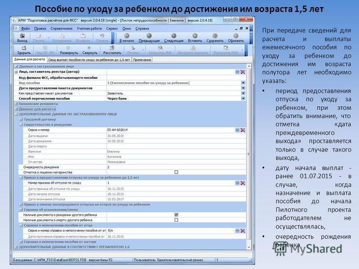Open ellipsis browse for Серия и номер
The height and width of the screenshot is (269, 359).
click(237, 130)
